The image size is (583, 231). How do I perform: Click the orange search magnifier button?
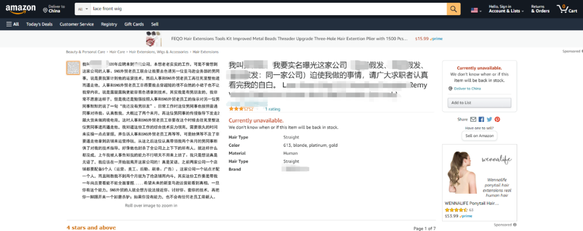tap(453, 9)
